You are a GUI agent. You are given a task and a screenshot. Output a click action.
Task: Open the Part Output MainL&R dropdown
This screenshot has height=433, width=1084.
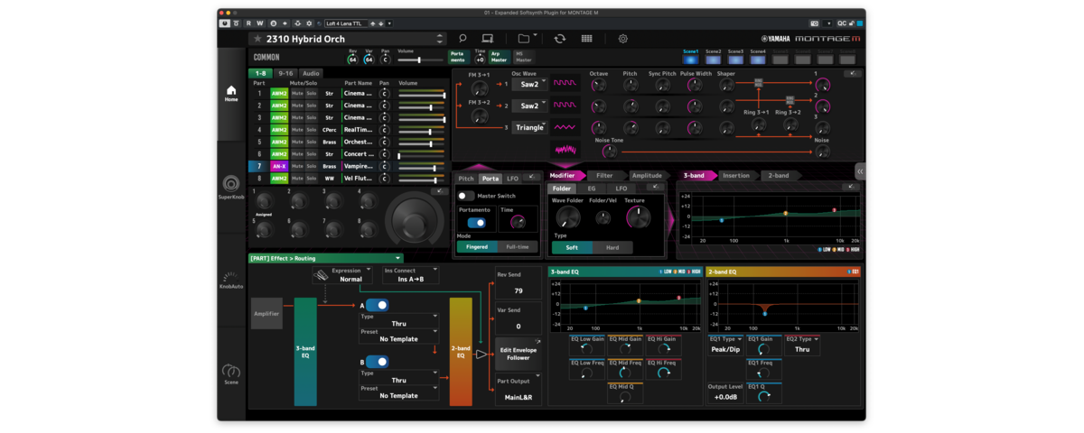click(x=519, y=392)
